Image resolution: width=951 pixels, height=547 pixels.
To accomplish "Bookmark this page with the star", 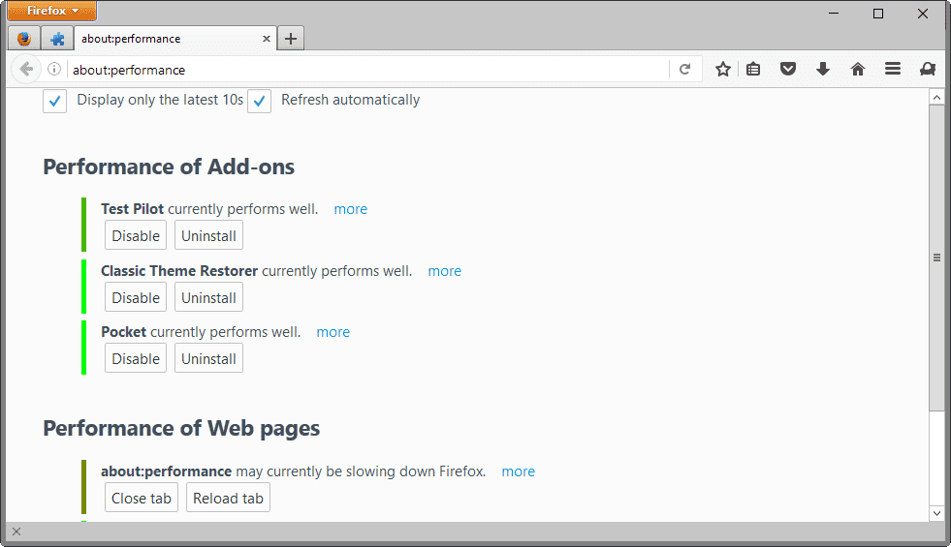I will [x=722, y=69].
